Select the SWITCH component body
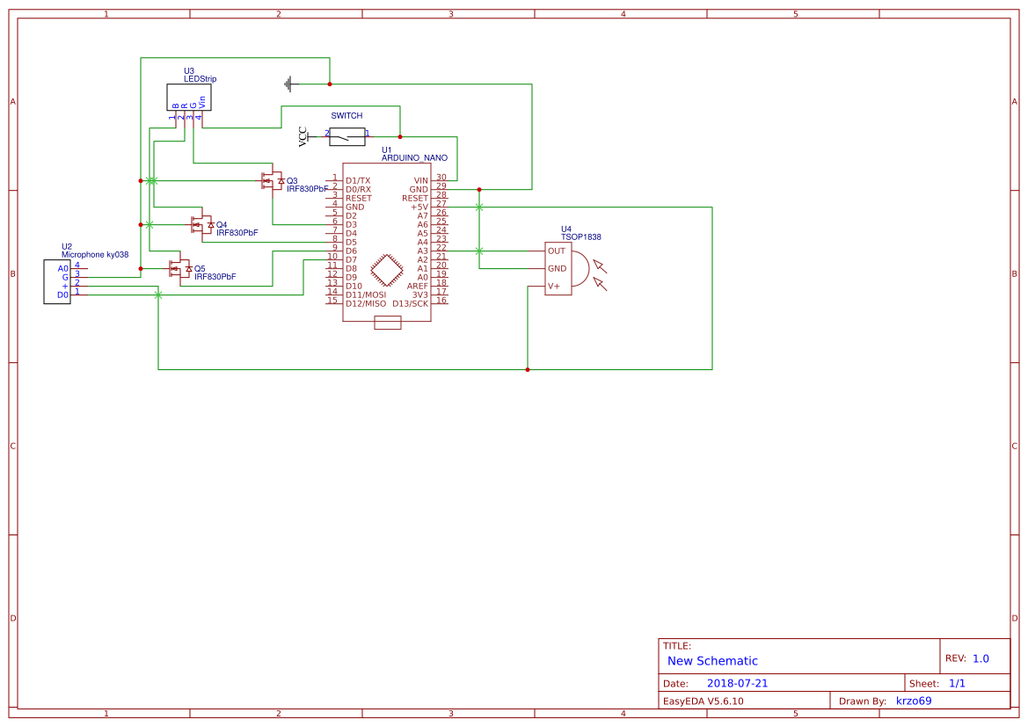The width and height of the screenshot is (1028, 727). [x=346, y=136]
